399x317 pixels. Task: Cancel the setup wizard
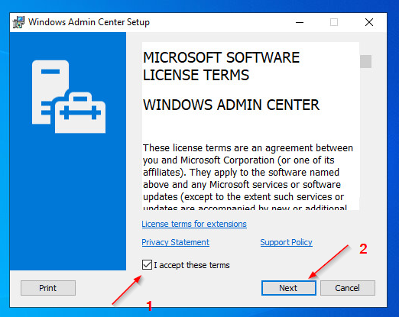coord(348,288)
